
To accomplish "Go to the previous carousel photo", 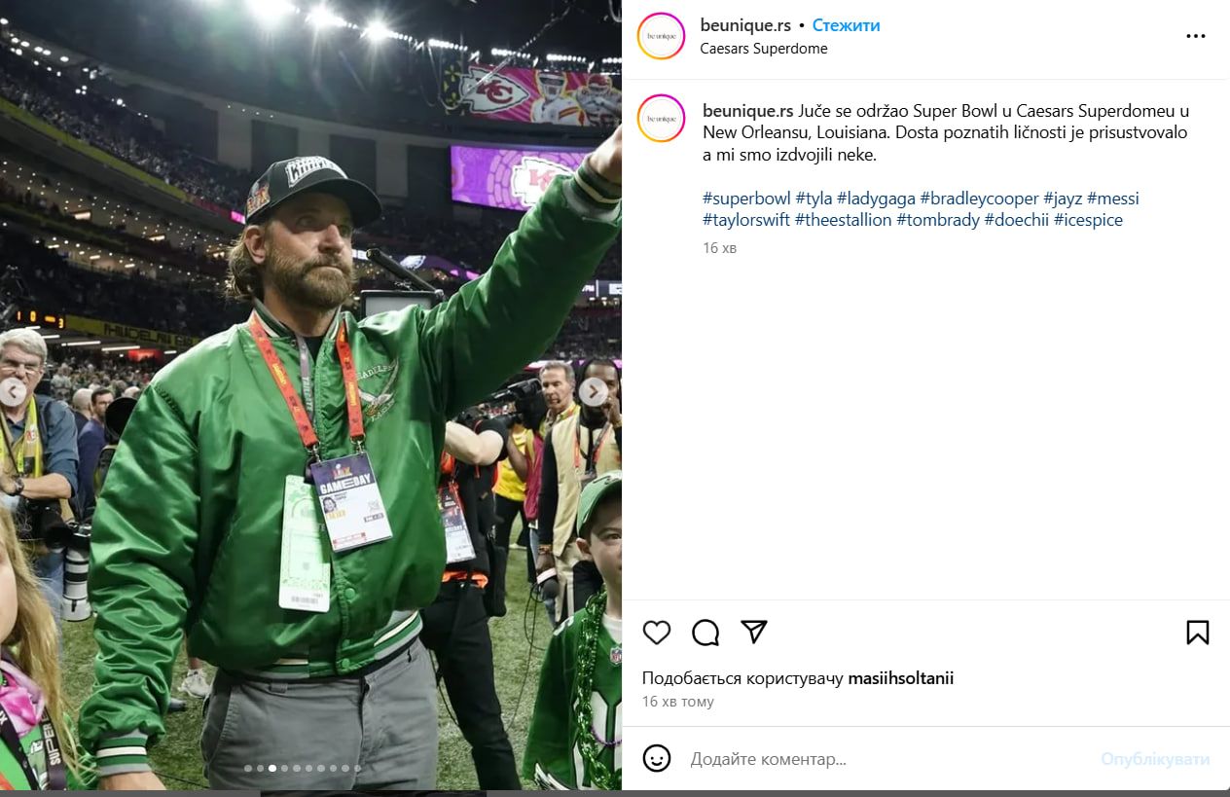I will coord(13,391).
